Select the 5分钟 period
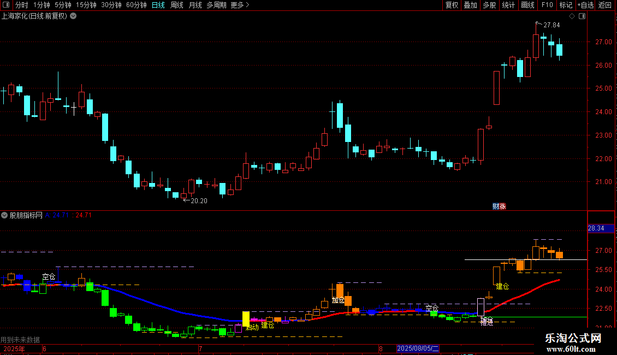The image size is (617, 355). 63,5
